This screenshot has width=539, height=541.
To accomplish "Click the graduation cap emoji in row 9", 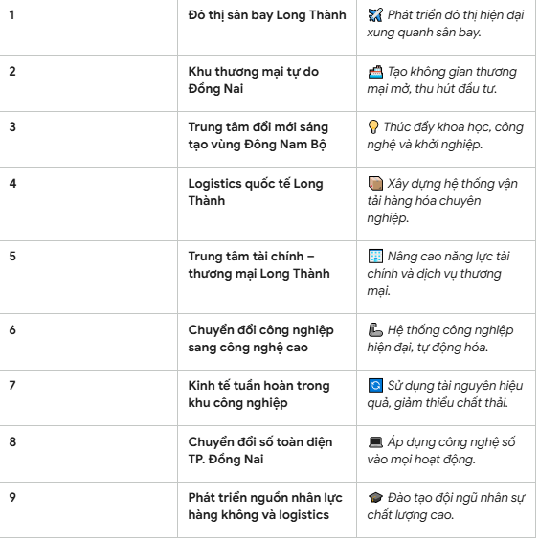I will (375, 498).
